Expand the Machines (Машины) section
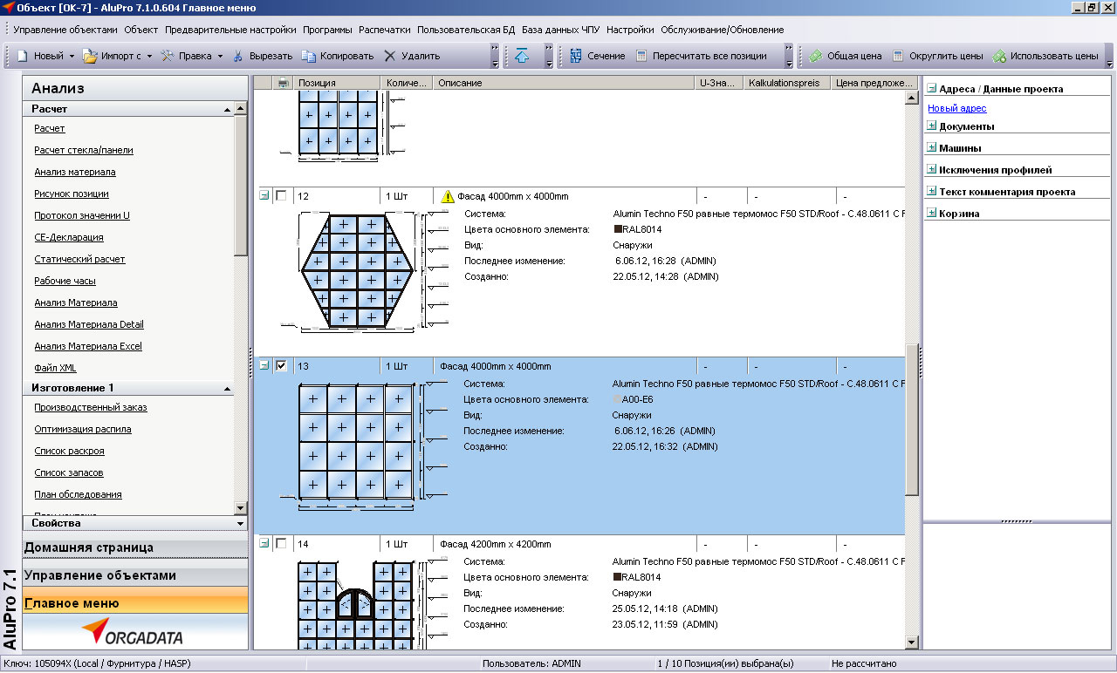The width and height of the screenshot is (1117, 673). (x=932, y=147)
